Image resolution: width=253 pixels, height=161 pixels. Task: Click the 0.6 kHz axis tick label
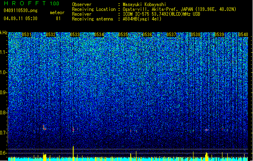[3, 153]
